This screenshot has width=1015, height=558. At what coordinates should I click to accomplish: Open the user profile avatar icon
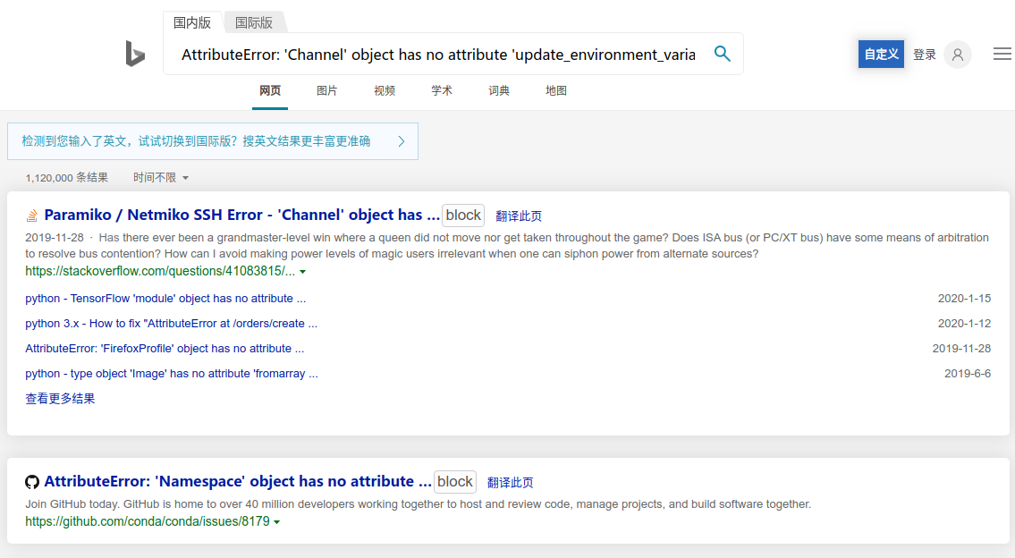tap(957, 55)
